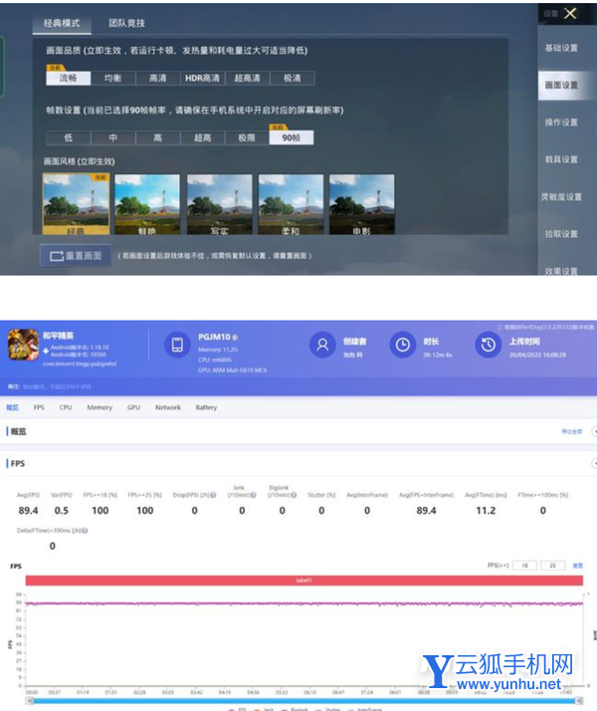Click the FPS threshold field showing 18
This screenshot has width=597, height=711.
click(x=524, y=566)
